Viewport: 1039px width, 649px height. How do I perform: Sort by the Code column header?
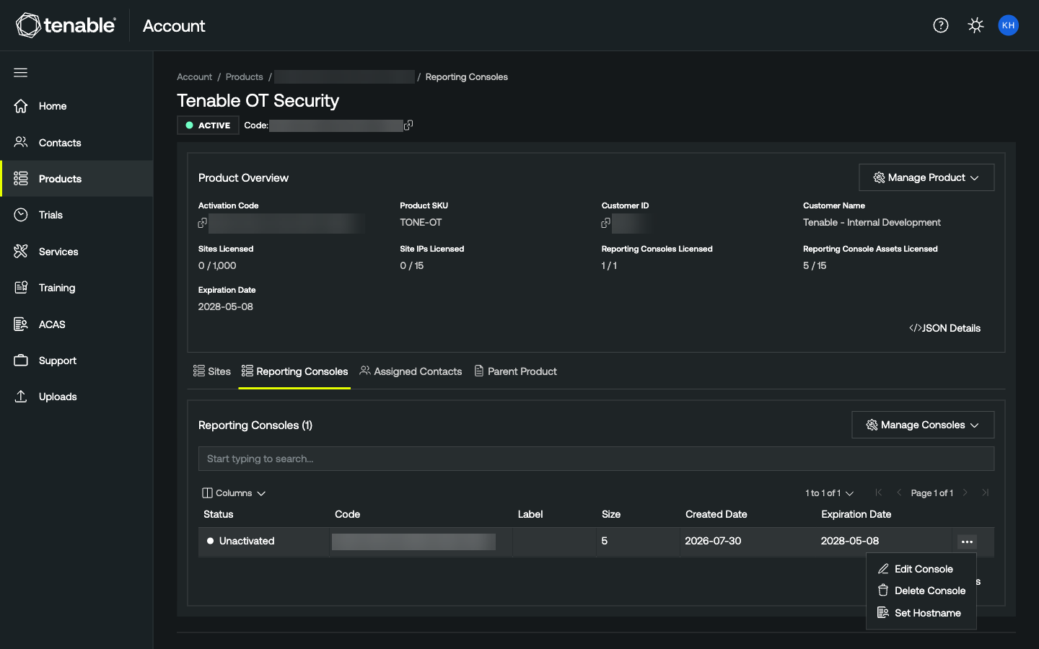(347, 514)
